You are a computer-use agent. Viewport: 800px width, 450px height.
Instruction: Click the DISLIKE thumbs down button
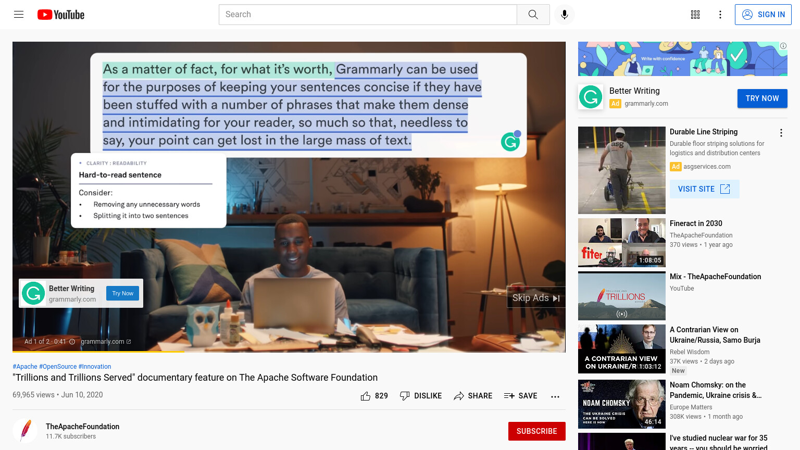point(420,396)
